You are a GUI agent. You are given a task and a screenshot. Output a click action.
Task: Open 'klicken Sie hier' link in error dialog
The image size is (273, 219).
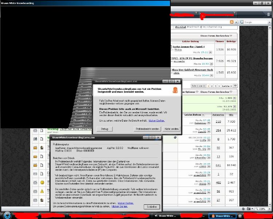(157, 120)
